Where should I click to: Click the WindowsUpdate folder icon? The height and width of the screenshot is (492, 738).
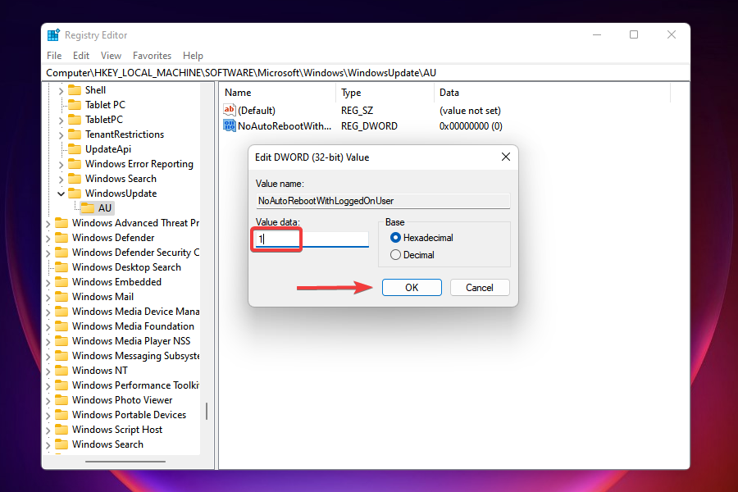[x=75, y=193]
